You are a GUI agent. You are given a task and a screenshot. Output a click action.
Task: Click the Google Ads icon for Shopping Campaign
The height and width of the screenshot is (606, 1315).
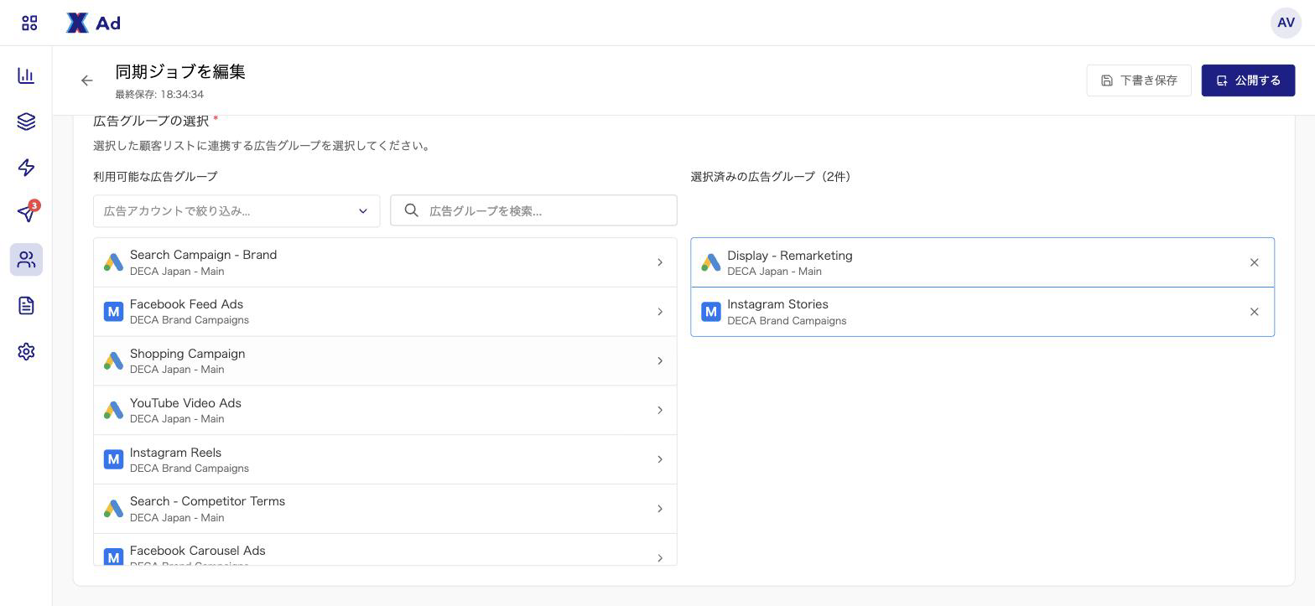pyautogui.click(x=113, y=361)
